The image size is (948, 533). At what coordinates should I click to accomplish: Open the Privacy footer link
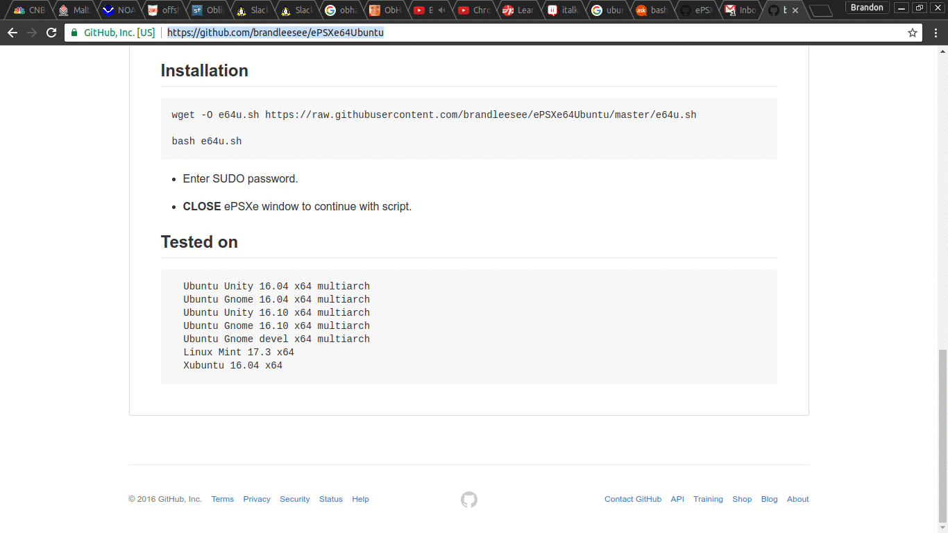pos(257,499)
